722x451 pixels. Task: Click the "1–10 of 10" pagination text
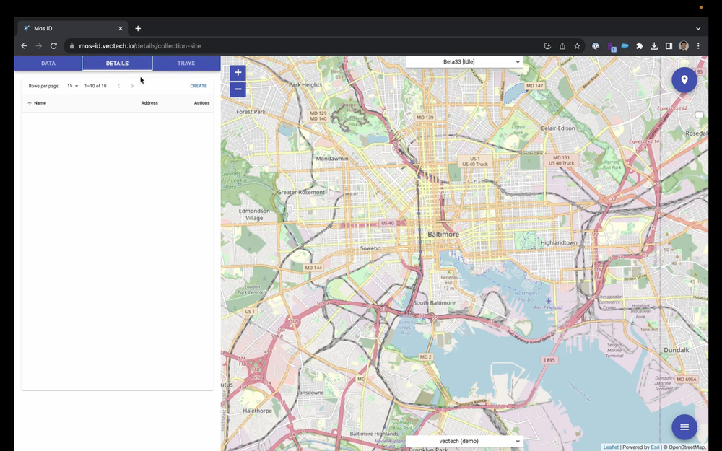[x=95, y=86]
